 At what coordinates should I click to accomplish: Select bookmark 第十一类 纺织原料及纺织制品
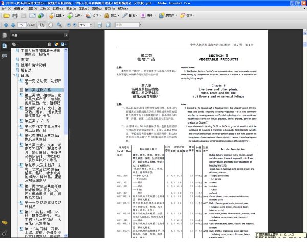pos(43,204)
